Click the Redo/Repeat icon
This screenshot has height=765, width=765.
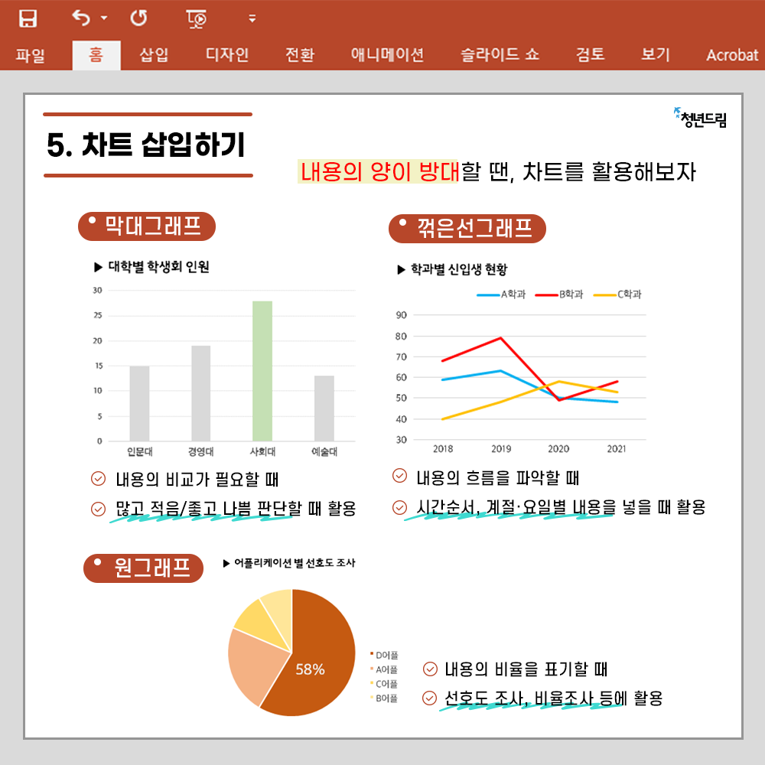pos(138,18)
